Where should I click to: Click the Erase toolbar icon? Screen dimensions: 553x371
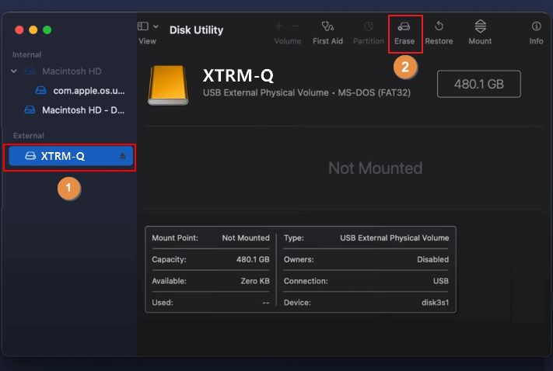(x=404, y=26)
